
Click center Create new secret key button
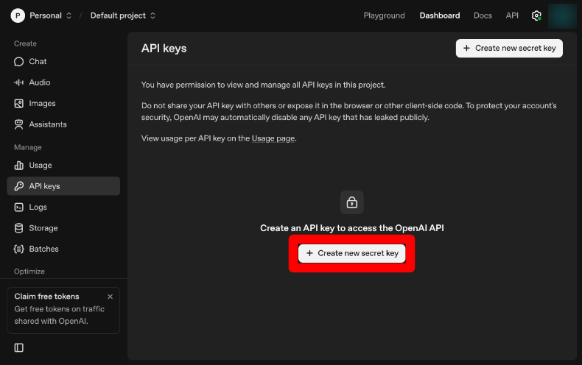click(352, 253)
